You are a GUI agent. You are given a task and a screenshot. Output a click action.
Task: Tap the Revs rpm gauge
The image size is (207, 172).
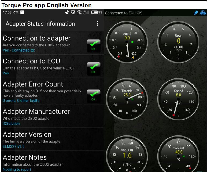178,41
